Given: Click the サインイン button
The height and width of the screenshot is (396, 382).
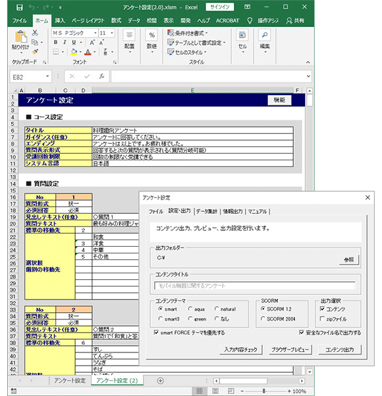Looking at the screenshot, I should [220, 7].
